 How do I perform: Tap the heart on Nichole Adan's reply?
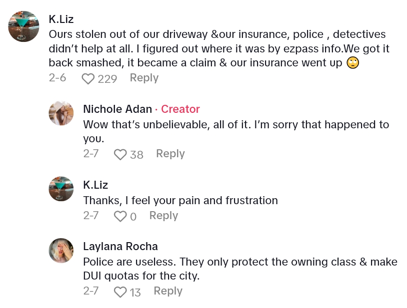[120, 155]
